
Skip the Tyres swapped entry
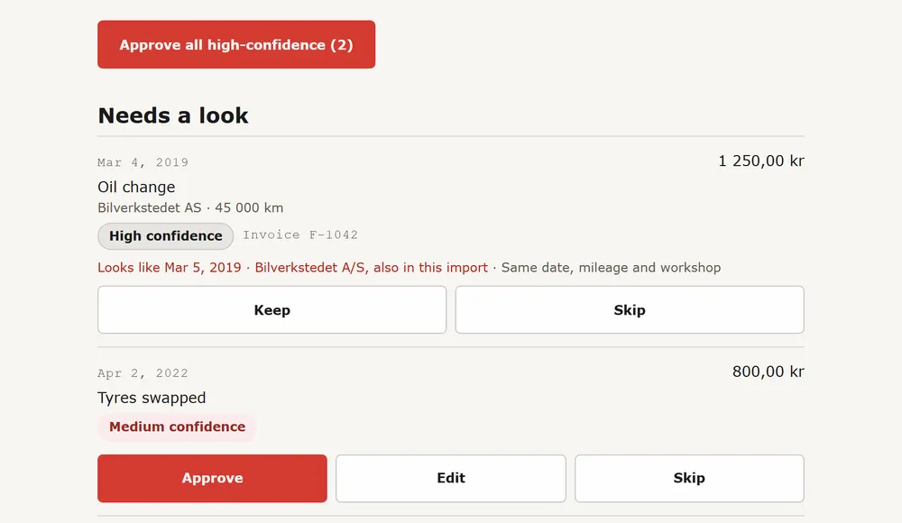689,478
